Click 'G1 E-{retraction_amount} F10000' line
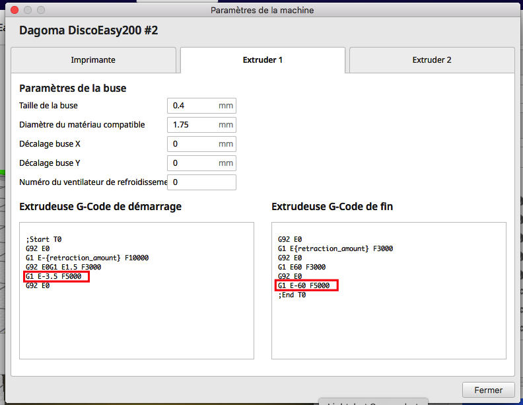Image resolution: width=523 pixels, height=405 pixels. [x=87, y=258]
